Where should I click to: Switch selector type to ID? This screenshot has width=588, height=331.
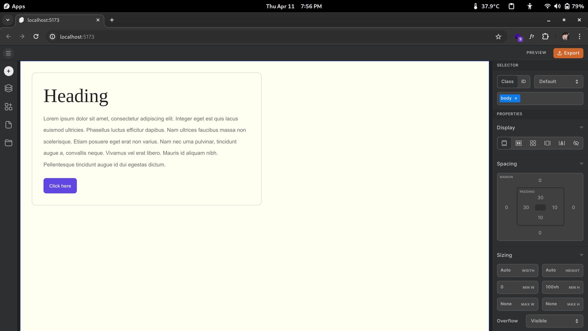tap(523, 82)
